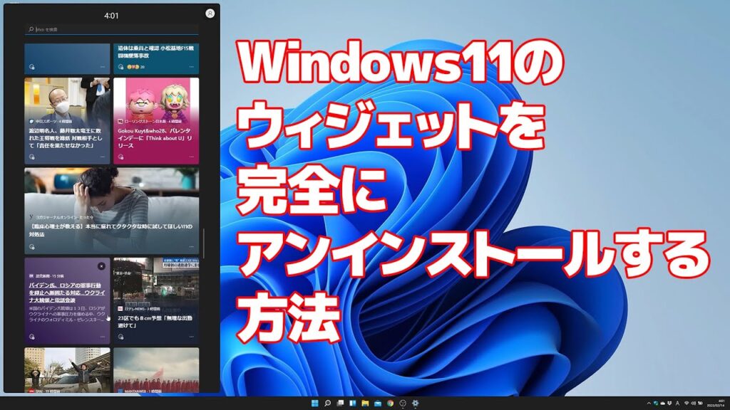730x410 pixels.
Task: Click Dropbox icon in system tray
Action: pyautogui.click(x=669, y=403)
